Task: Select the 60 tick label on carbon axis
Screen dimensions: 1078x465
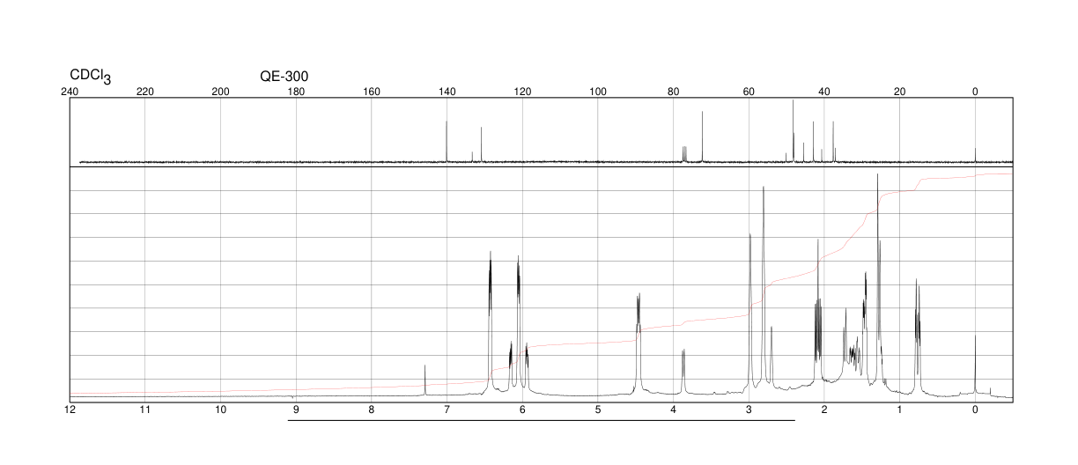Action: tap(749, 92)
